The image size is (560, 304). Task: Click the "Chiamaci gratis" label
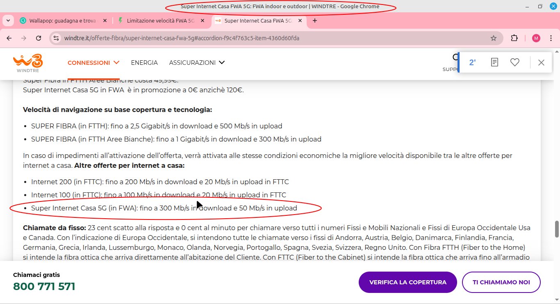coord(36,274)
